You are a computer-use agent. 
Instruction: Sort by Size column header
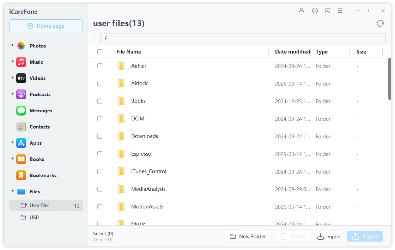[361, 51]
